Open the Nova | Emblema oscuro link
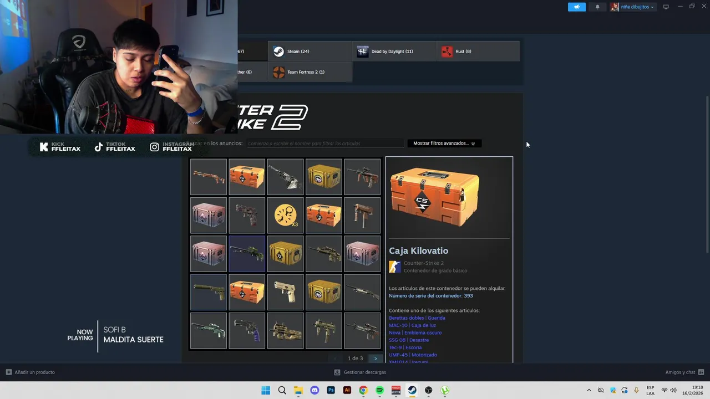710x399 pixels. point(415,332)
